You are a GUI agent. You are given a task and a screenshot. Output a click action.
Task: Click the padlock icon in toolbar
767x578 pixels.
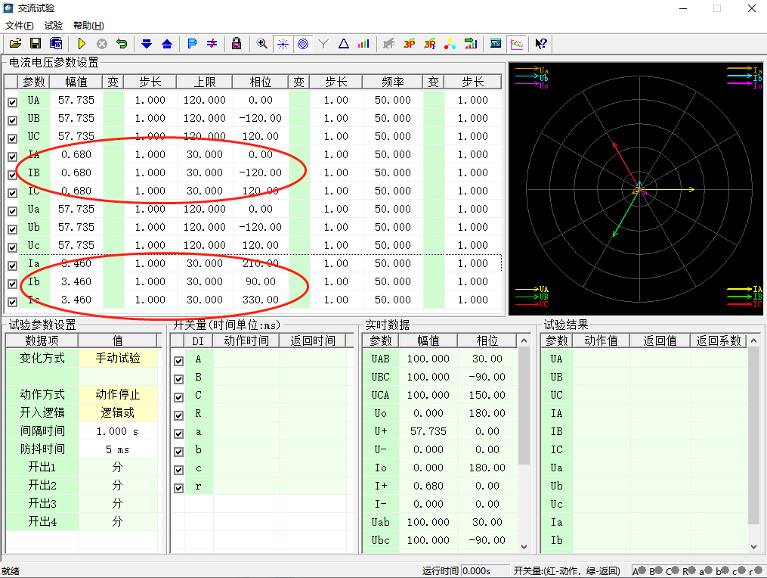(237, 44)
